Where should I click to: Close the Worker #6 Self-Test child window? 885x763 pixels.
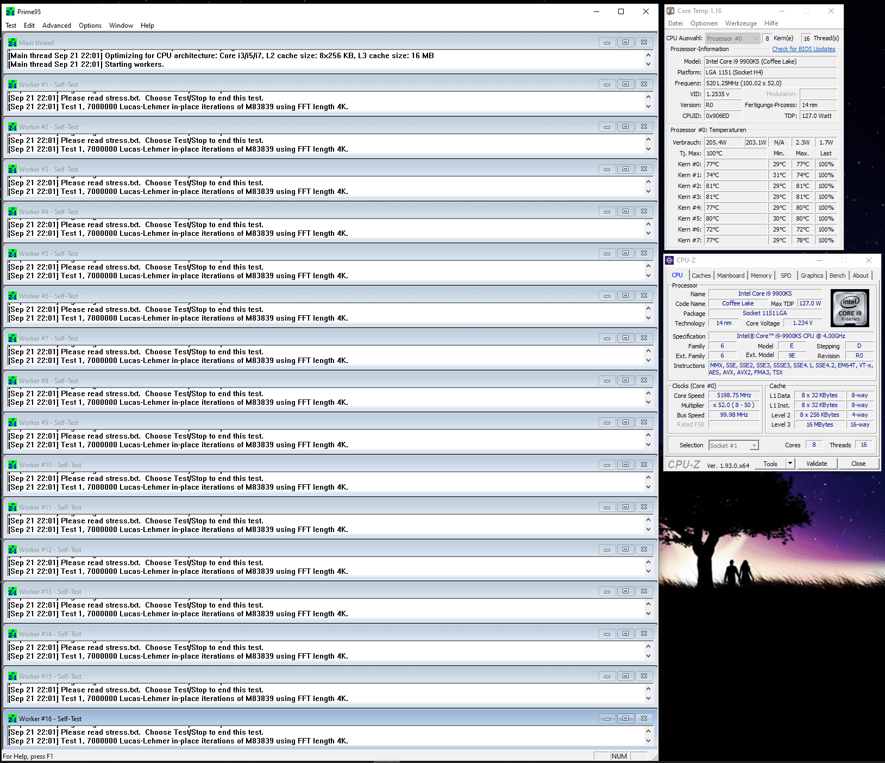pos(644,296)
